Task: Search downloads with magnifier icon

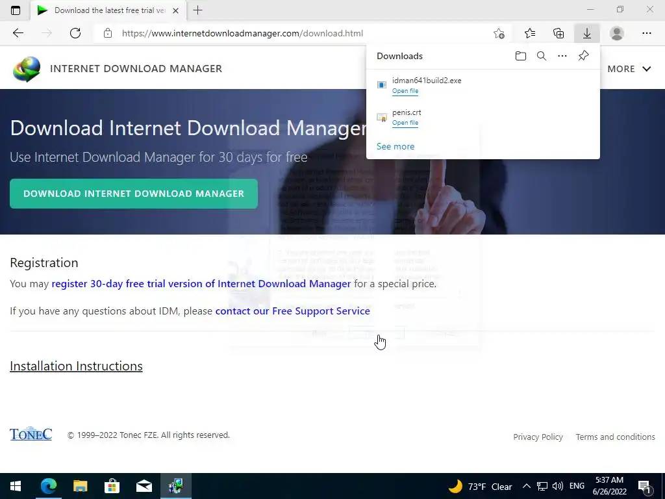Action: point(542,56)
